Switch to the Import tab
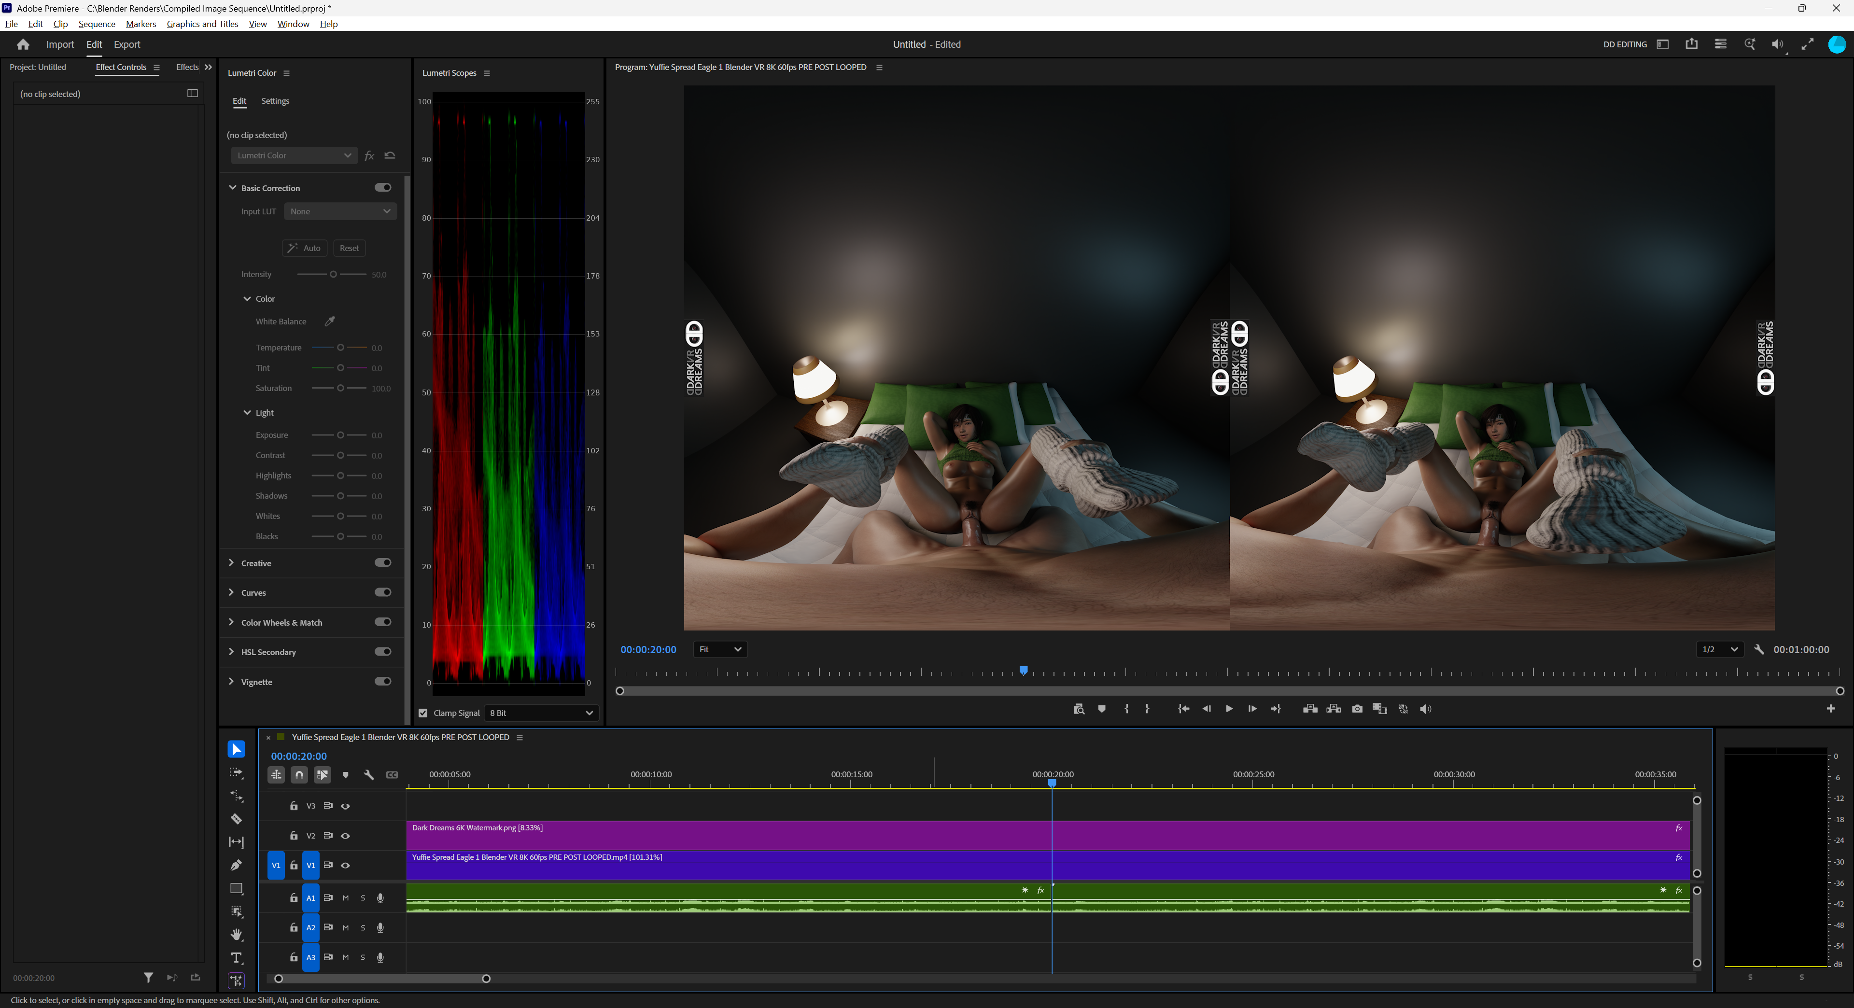This screenshot has height=1008, width=1854. 60,44
